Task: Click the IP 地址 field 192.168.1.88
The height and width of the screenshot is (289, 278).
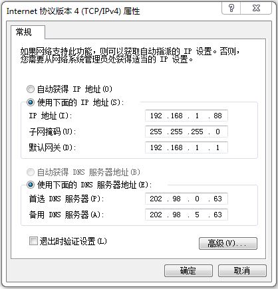Action: point(186,116)
